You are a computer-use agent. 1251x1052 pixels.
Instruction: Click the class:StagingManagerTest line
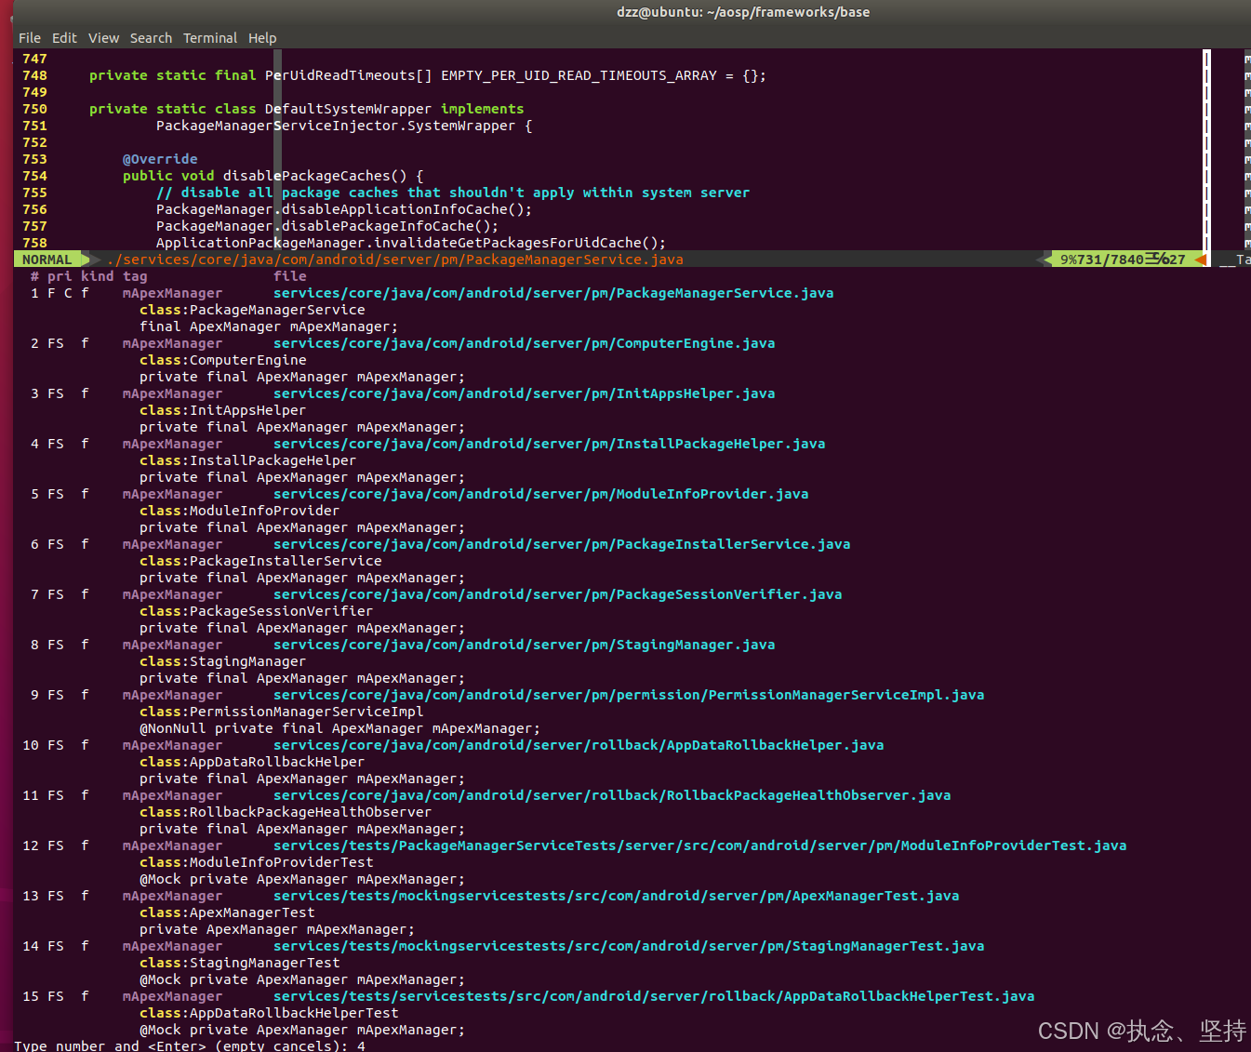pos(240,963)
